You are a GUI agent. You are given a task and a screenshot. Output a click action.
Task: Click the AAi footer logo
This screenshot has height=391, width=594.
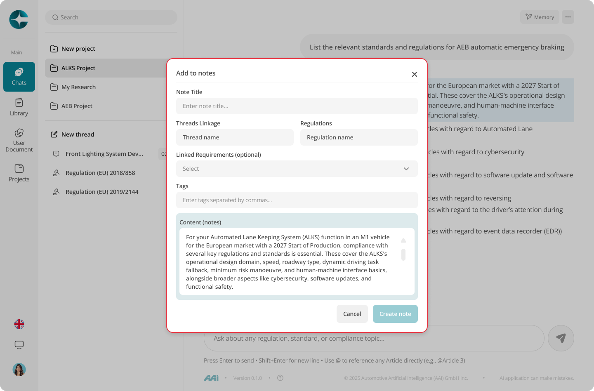pyautogui.click(x=211, y=378)
